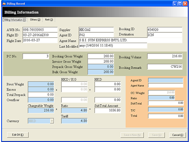
Task: Click the Booking Gross Weight field
Action: (x=101, y=56)
